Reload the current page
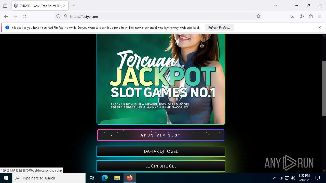The width and height of the screenshot is (326, 183). 24,17
